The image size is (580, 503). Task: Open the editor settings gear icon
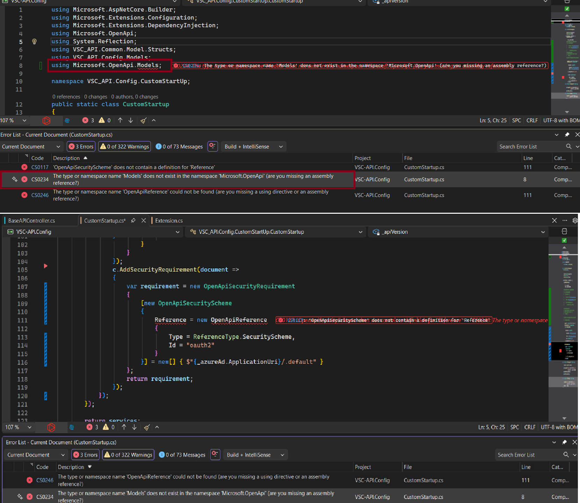tap(575, 220)
